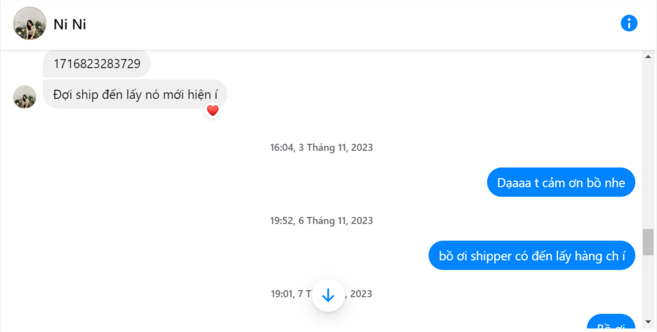Select the message with number 1716823283729
657x332 pixels.
(97, 64)
